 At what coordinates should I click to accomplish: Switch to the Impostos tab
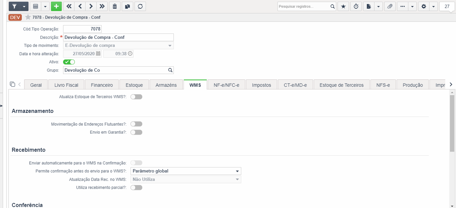pos(261,85)
